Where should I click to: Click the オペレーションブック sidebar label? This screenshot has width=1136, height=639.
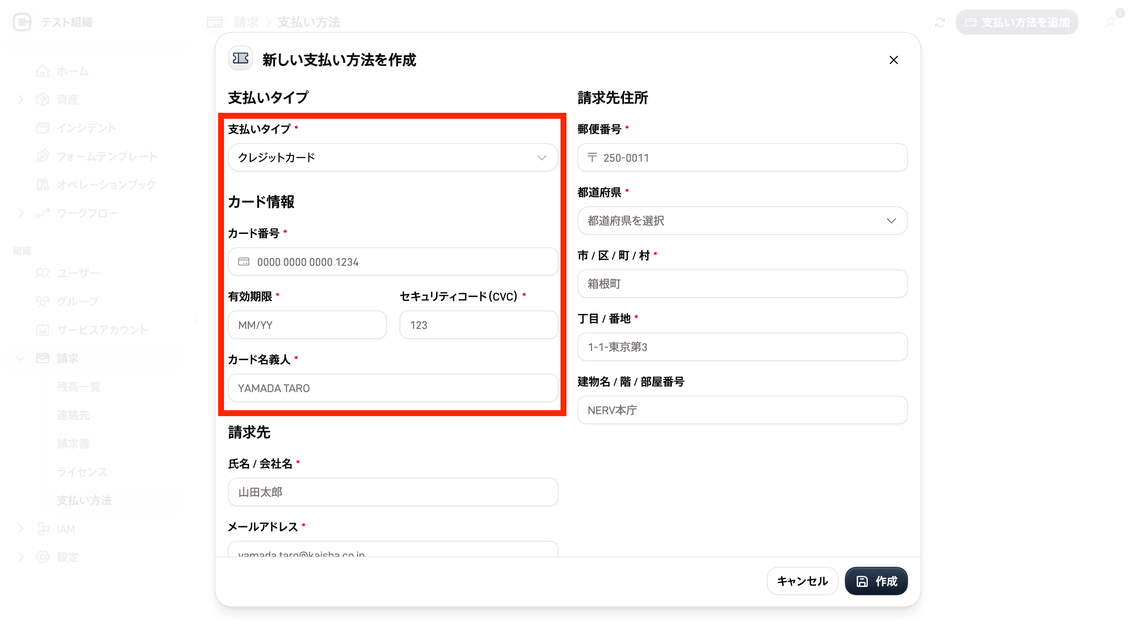106,184
